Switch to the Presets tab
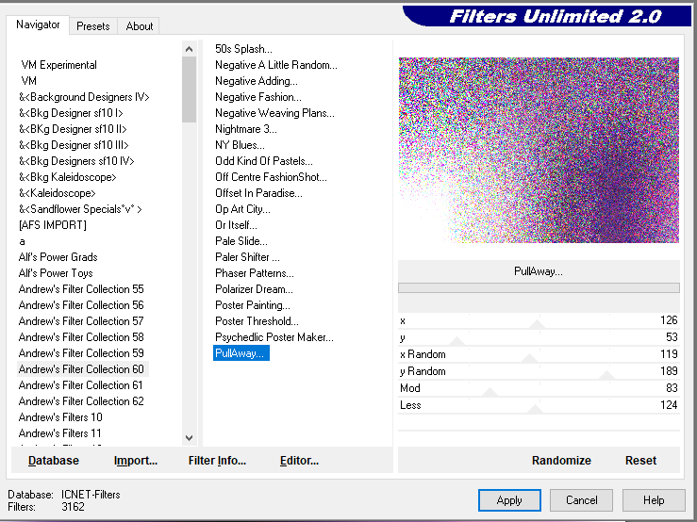Screen dimensions: 697x522 (93, 26)
